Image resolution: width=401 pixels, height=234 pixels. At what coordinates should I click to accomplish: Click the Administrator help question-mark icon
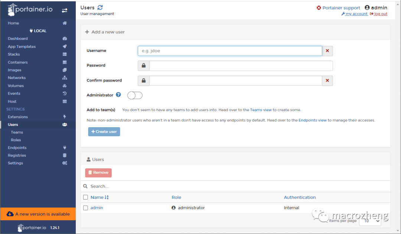(x=118, y=95)
